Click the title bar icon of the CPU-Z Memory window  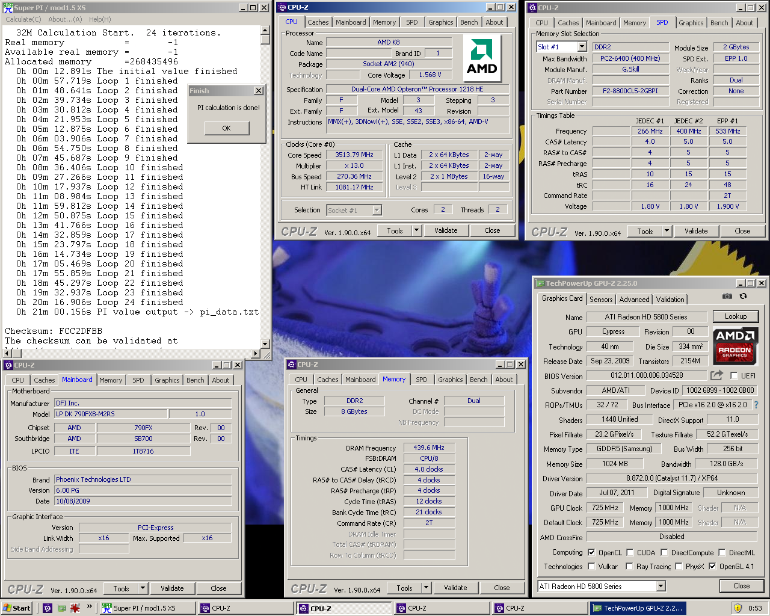click(x=292, y=365)
